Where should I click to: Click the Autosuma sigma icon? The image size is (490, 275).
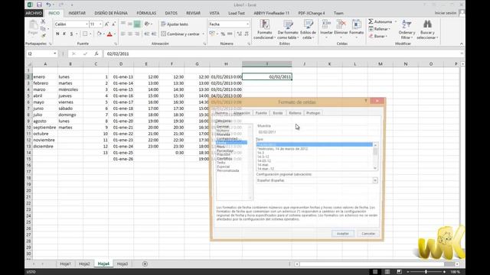coord(371,21)
